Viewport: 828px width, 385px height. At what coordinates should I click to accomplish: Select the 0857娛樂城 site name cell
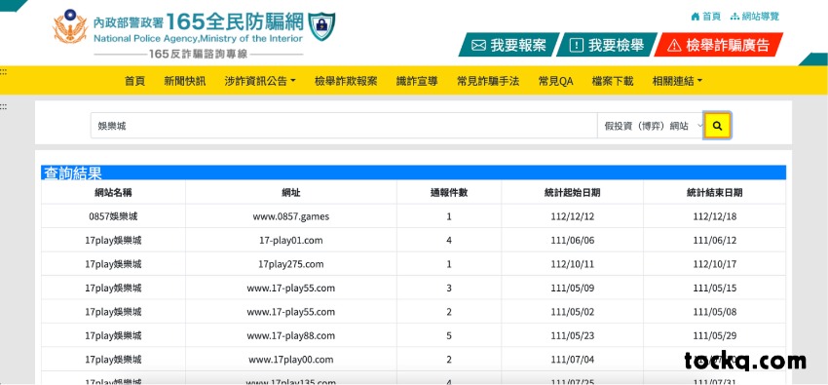click(x=113, y=216)
